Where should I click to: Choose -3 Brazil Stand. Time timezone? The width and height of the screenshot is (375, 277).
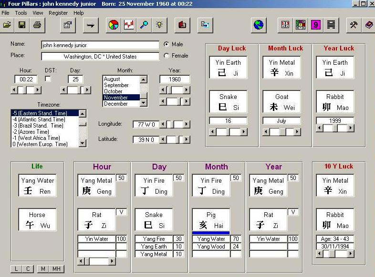coord(45,126)
